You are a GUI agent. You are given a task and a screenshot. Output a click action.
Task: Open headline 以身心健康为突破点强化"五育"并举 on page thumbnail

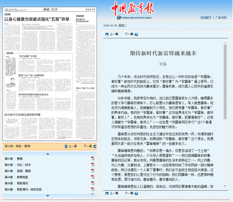(x=37, y=19)
